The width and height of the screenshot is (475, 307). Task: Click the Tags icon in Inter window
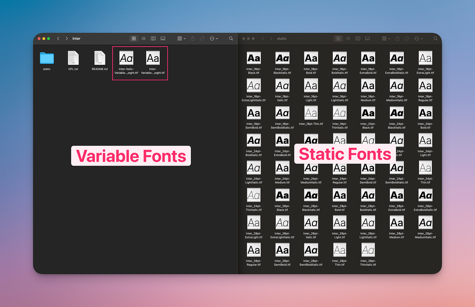202,38
